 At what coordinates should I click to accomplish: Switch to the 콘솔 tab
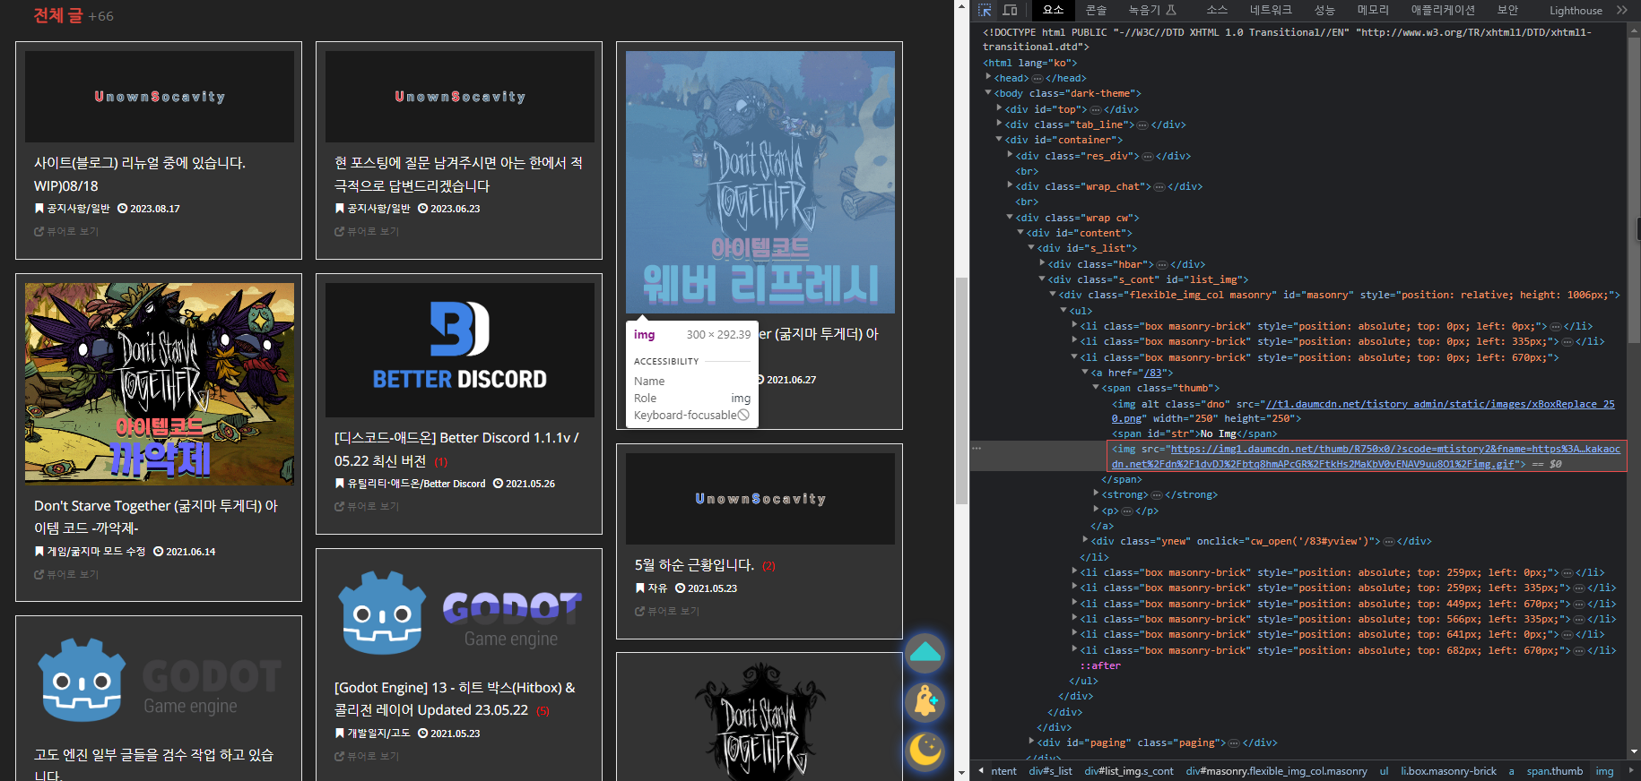[x=1096, y=10]
